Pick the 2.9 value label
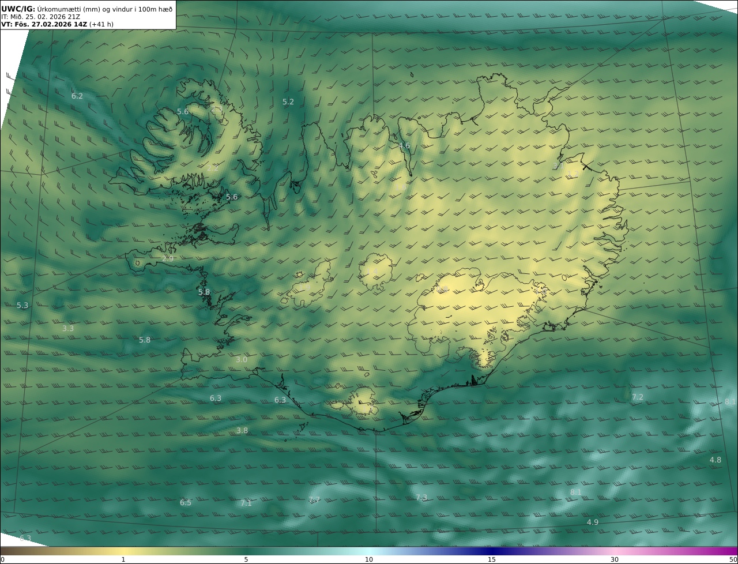This screenshot has width=738, height=564. 168,259
